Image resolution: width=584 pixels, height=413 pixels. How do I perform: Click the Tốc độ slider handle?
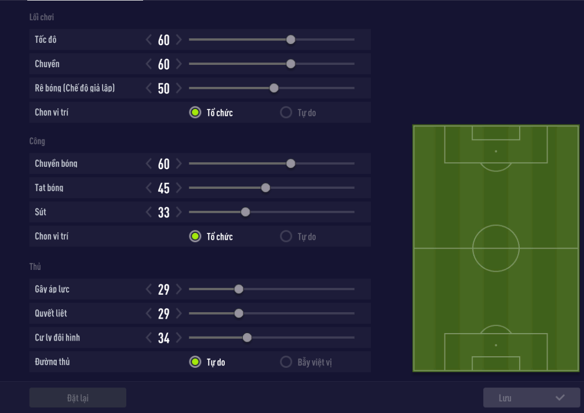pyautogui.click(x=291, y=40)
